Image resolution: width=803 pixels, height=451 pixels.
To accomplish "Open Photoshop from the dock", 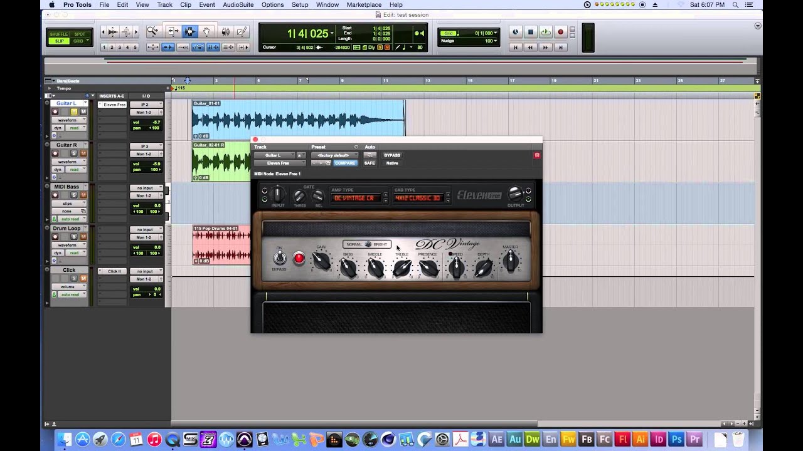I will [676, 440].
